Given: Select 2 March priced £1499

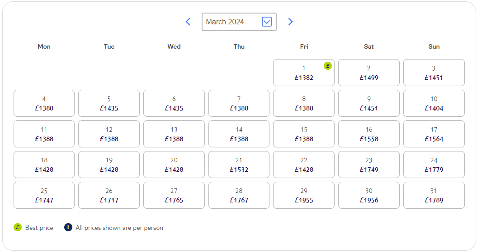Looking at the screenshot, I should click(368, 73).
